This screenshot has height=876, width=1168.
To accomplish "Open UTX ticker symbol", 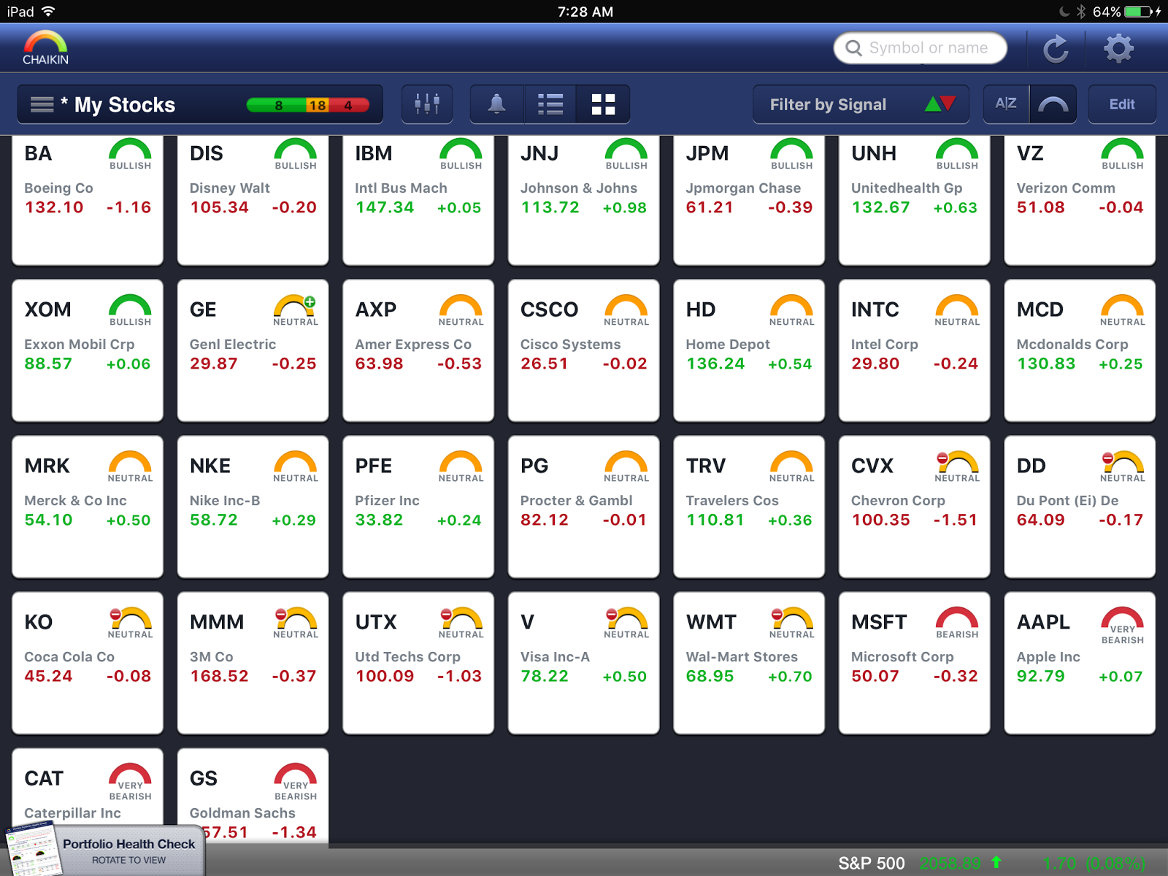I will tap(376, 622).
